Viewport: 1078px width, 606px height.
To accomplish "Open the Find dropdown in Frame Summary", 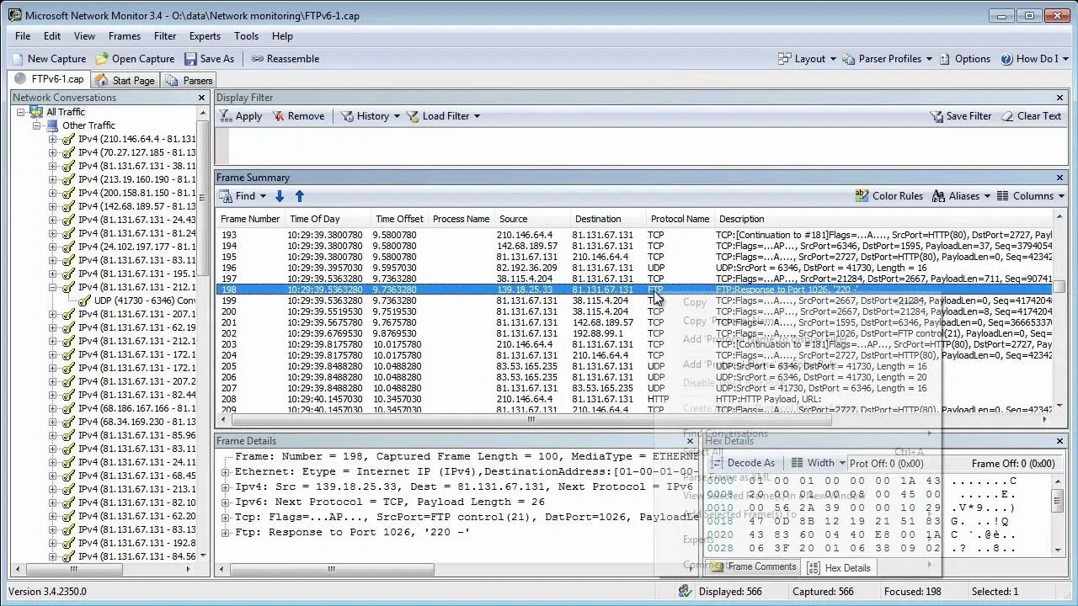I will [243, 196].
